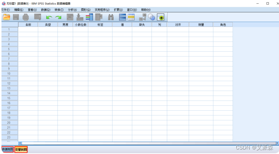The height and width of the screenshot is (154, 279).
Task: Open the 查看(V) menu
Action: [32, 10]
